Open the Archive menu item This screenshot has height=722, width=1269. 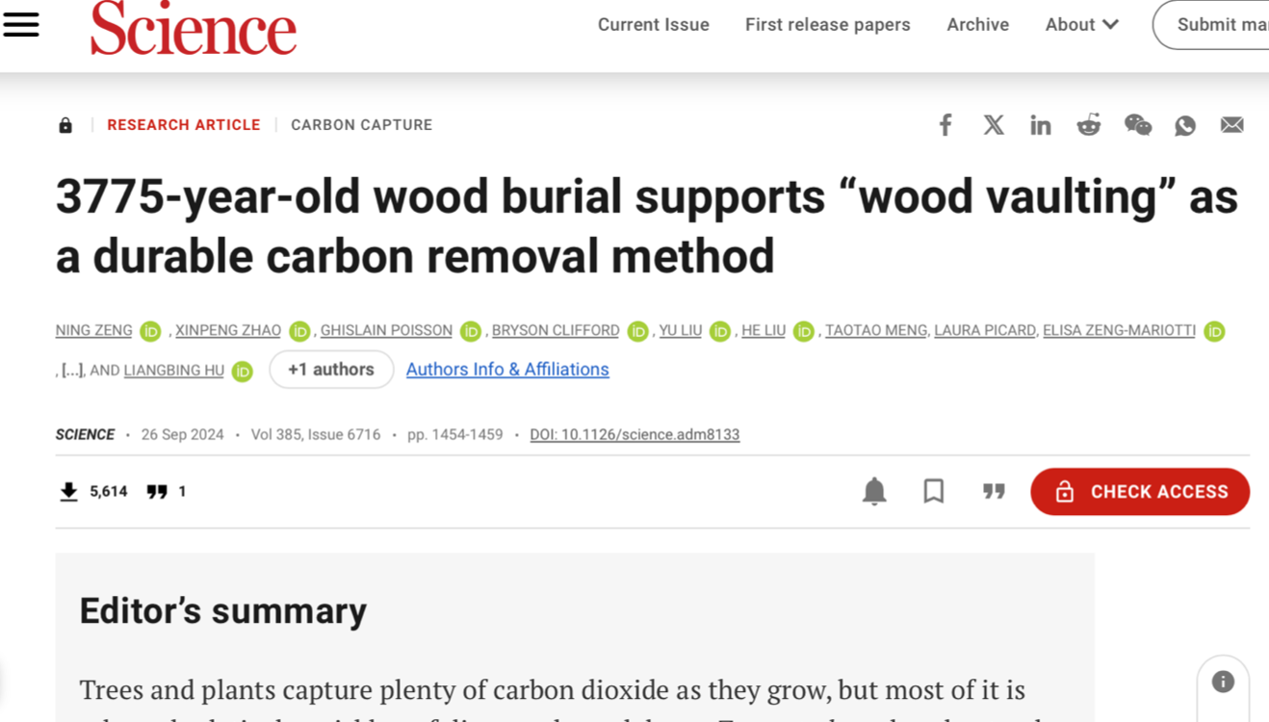coord(977,25)
